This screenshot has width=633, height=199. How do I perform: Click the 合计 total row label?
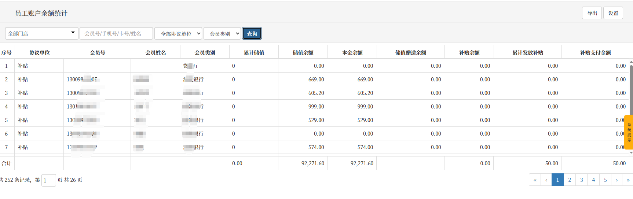pos(7,163)
